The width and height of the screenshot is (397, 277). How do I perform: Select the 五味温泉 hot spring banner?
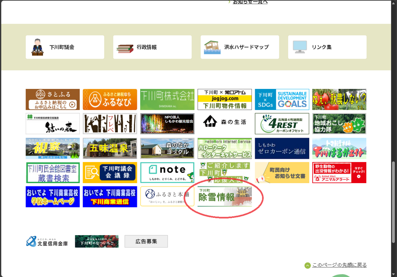(110, 148)
